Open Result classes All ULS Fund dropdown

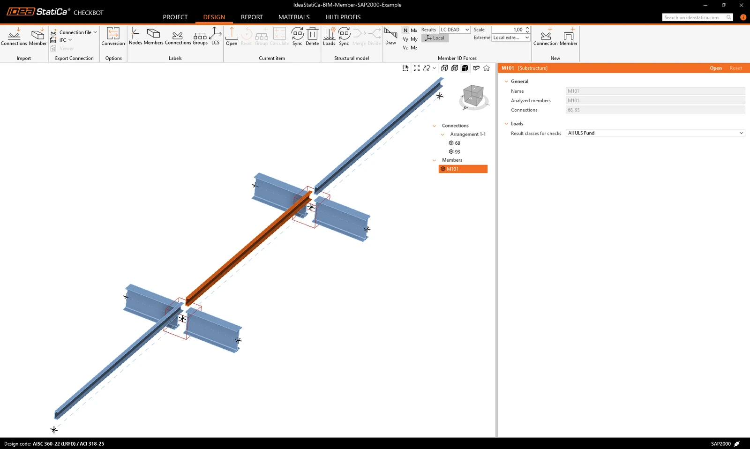655,133
